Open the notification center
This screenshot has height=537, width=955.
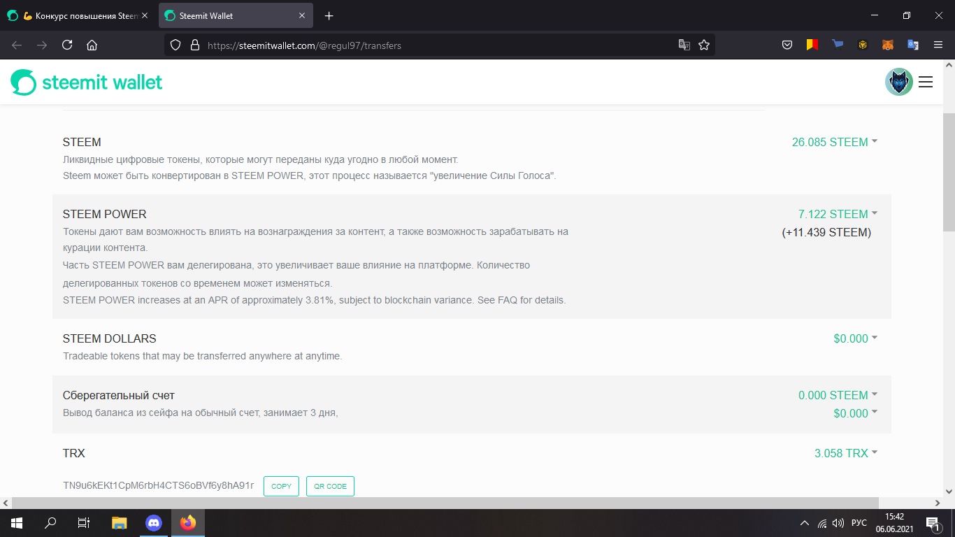pyautogui.click(x=933, y=523)
